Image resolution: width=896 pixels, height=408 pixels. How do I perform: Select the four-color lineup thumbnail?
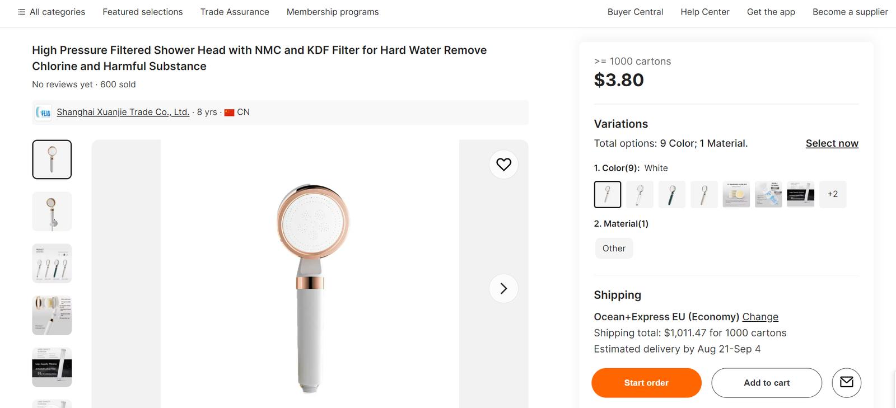click(x=52, y=264)
